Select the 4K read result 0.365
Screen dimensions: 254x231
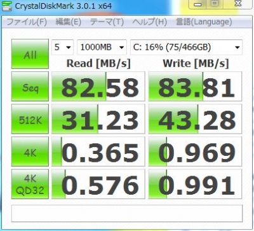click(x=98, y=151)
